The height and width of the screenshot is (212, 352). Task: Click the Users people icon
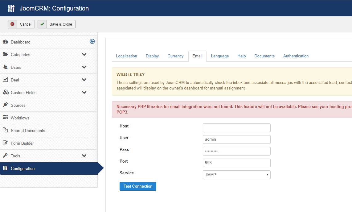pos(5,67)
